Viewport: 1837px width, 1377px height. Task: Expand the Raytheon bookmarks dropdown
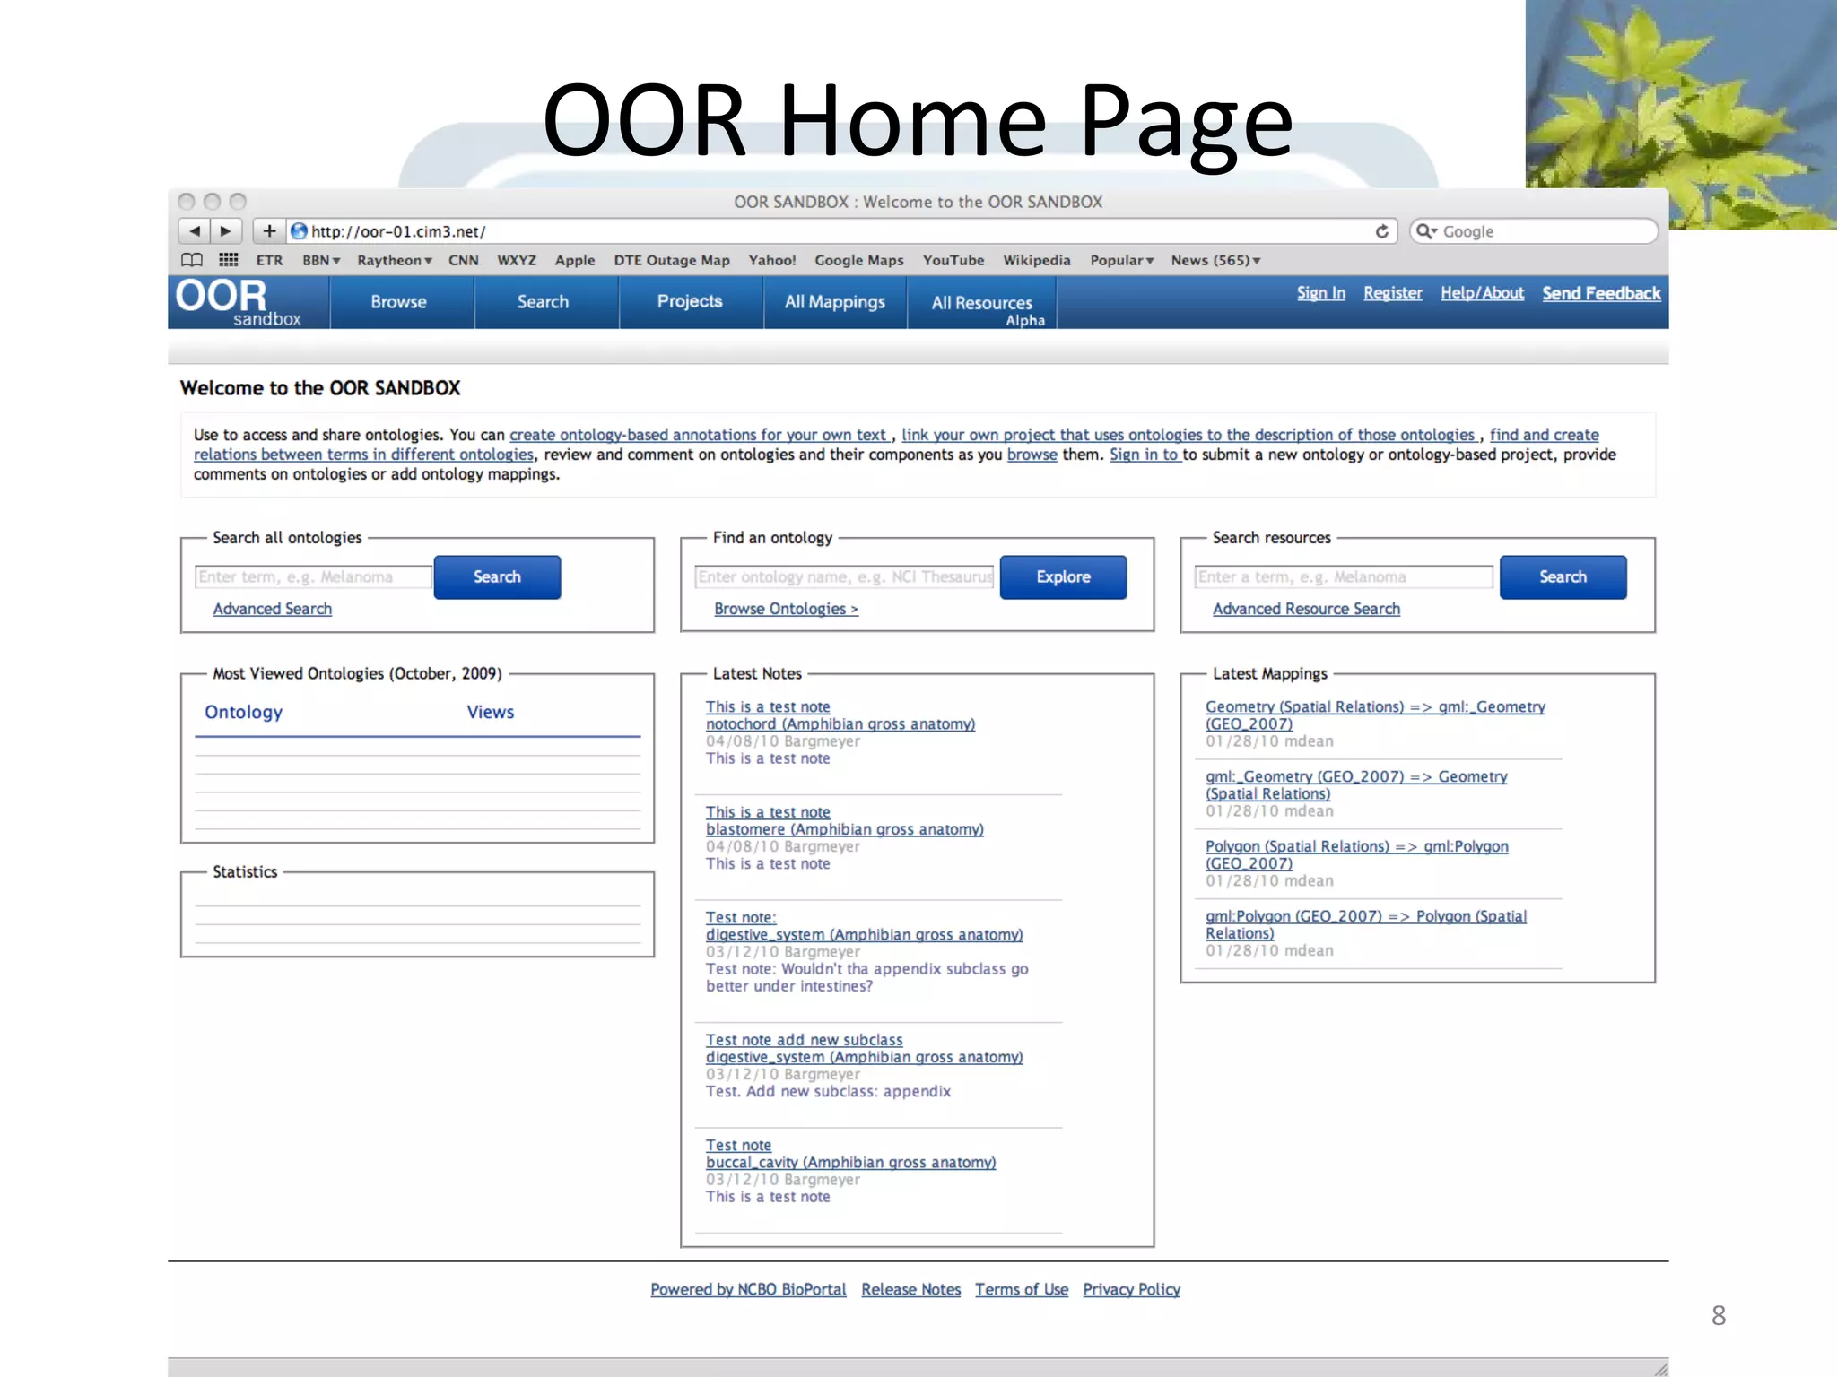click(395, 260)
